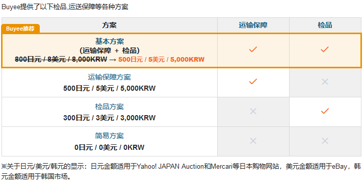Open the 基本方案 plan link
Viewport: 364px width, 184px height.
110,41
